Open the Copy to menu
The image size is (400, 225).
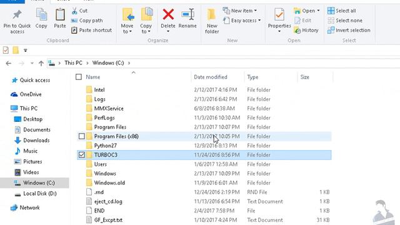pos(146,21)
